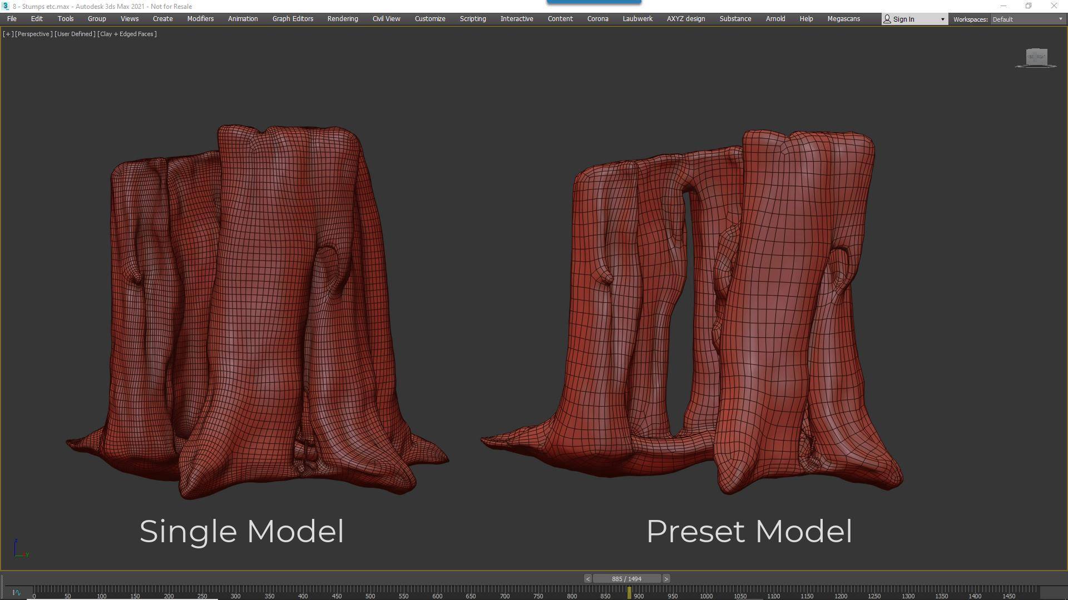
Task: Open the User Defined viewport label menu
Action: click(x=74, y=33)
